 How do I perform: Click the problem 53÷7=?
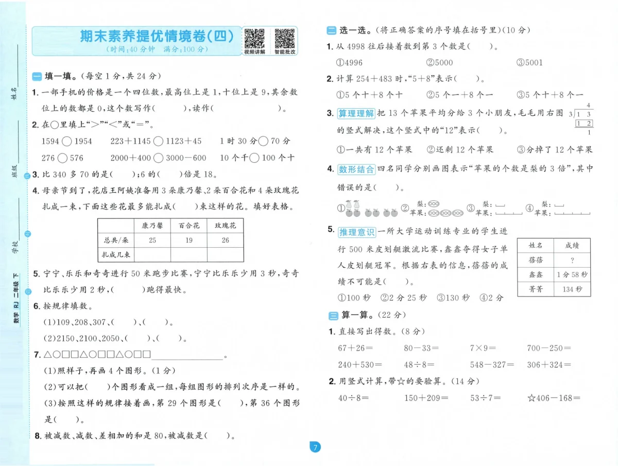[x=485, y=398]
